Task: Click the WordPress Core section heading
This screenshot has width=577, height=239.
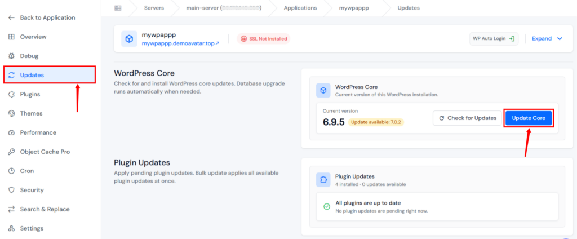Action: click(x=144, y=73)
